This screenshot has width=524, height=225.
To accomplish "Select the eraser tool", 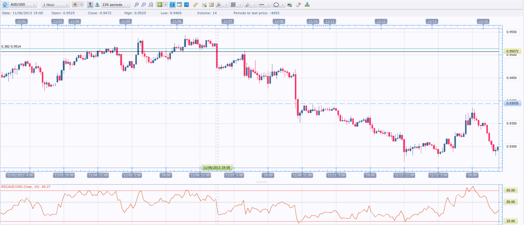I will [x=298, y=5].
